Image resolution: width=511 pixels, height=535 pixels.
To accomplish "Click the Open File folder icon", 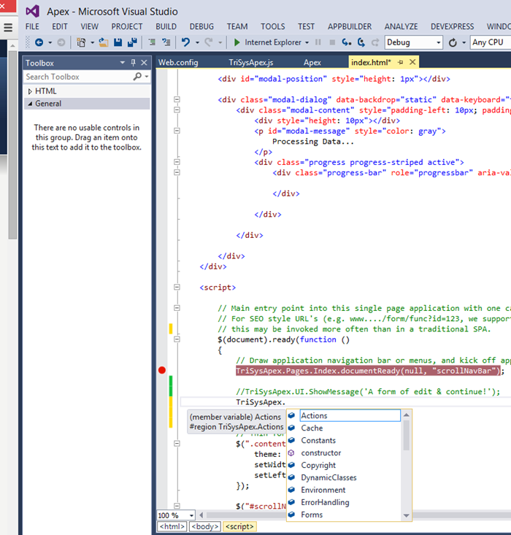I will (x=104, y=42).
